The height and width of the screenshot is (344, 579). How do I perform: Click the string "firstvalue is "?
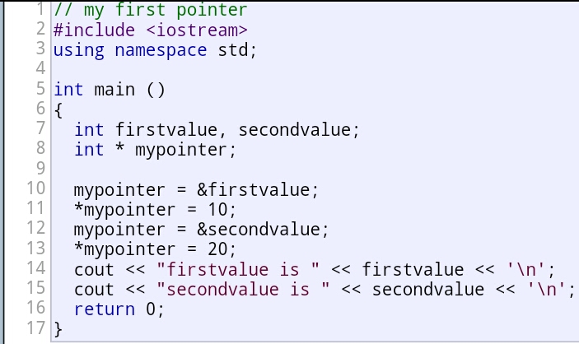click(238, 269)
